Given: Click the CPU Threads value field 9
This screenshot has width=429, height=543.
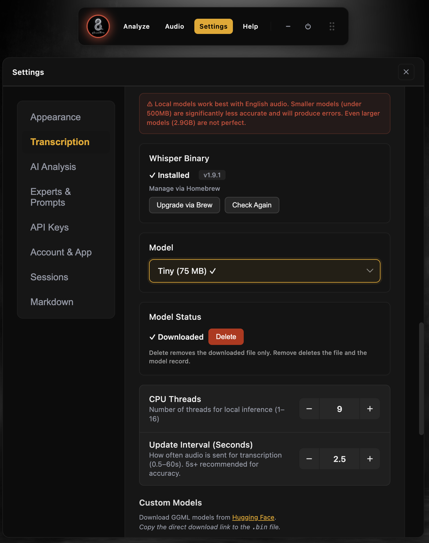Looking at the screenshot, I should (340, 409).
